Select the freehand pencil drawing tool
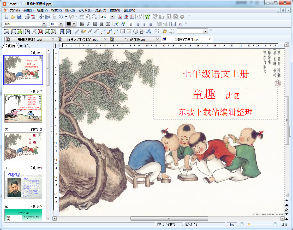This screenshot has height=230, width=293. point(83,31)
